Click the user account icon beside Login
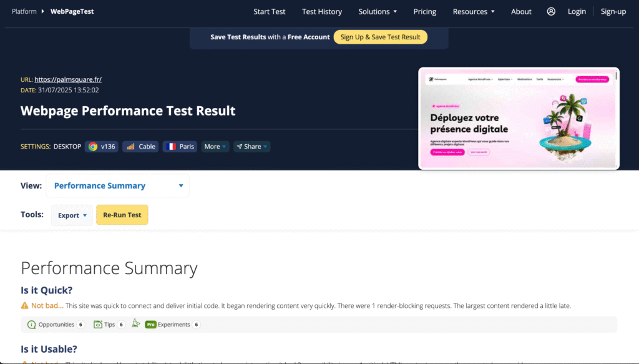639x364 pixels. pos(551,11)
